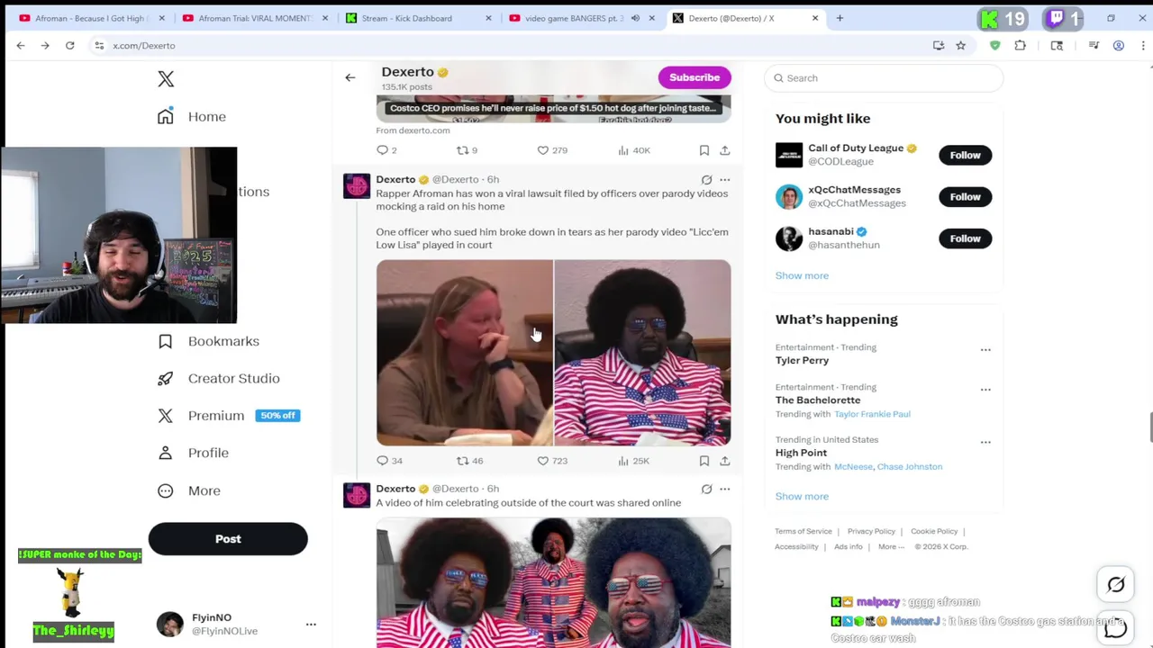Repost the Costco hot dog post

coord(467,150)
